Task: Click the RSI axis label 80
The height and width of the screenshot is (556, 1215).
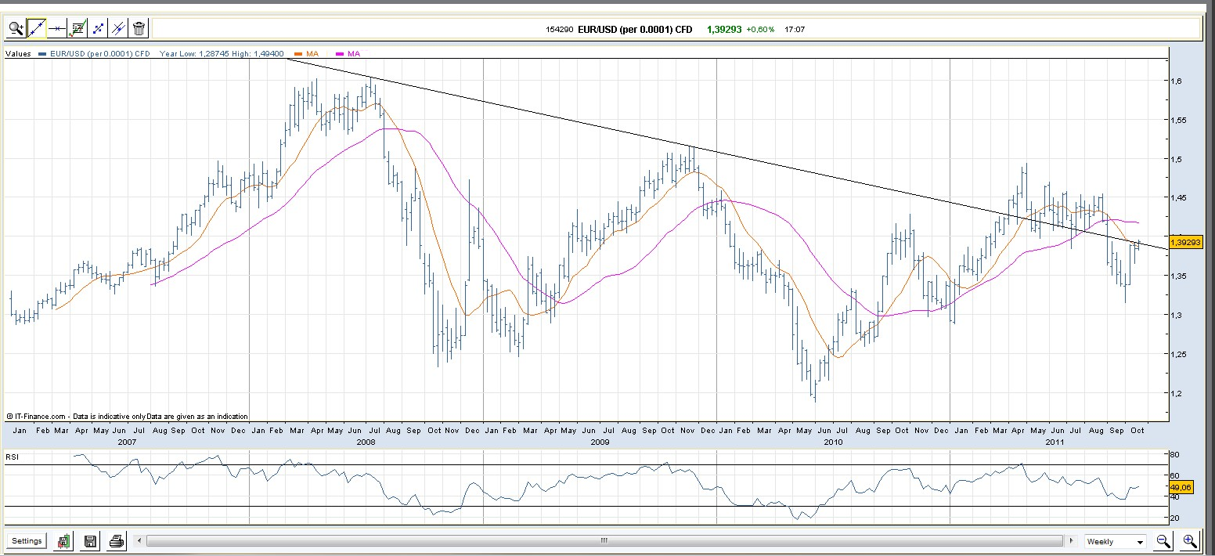Action: [x=1175, y=454]
